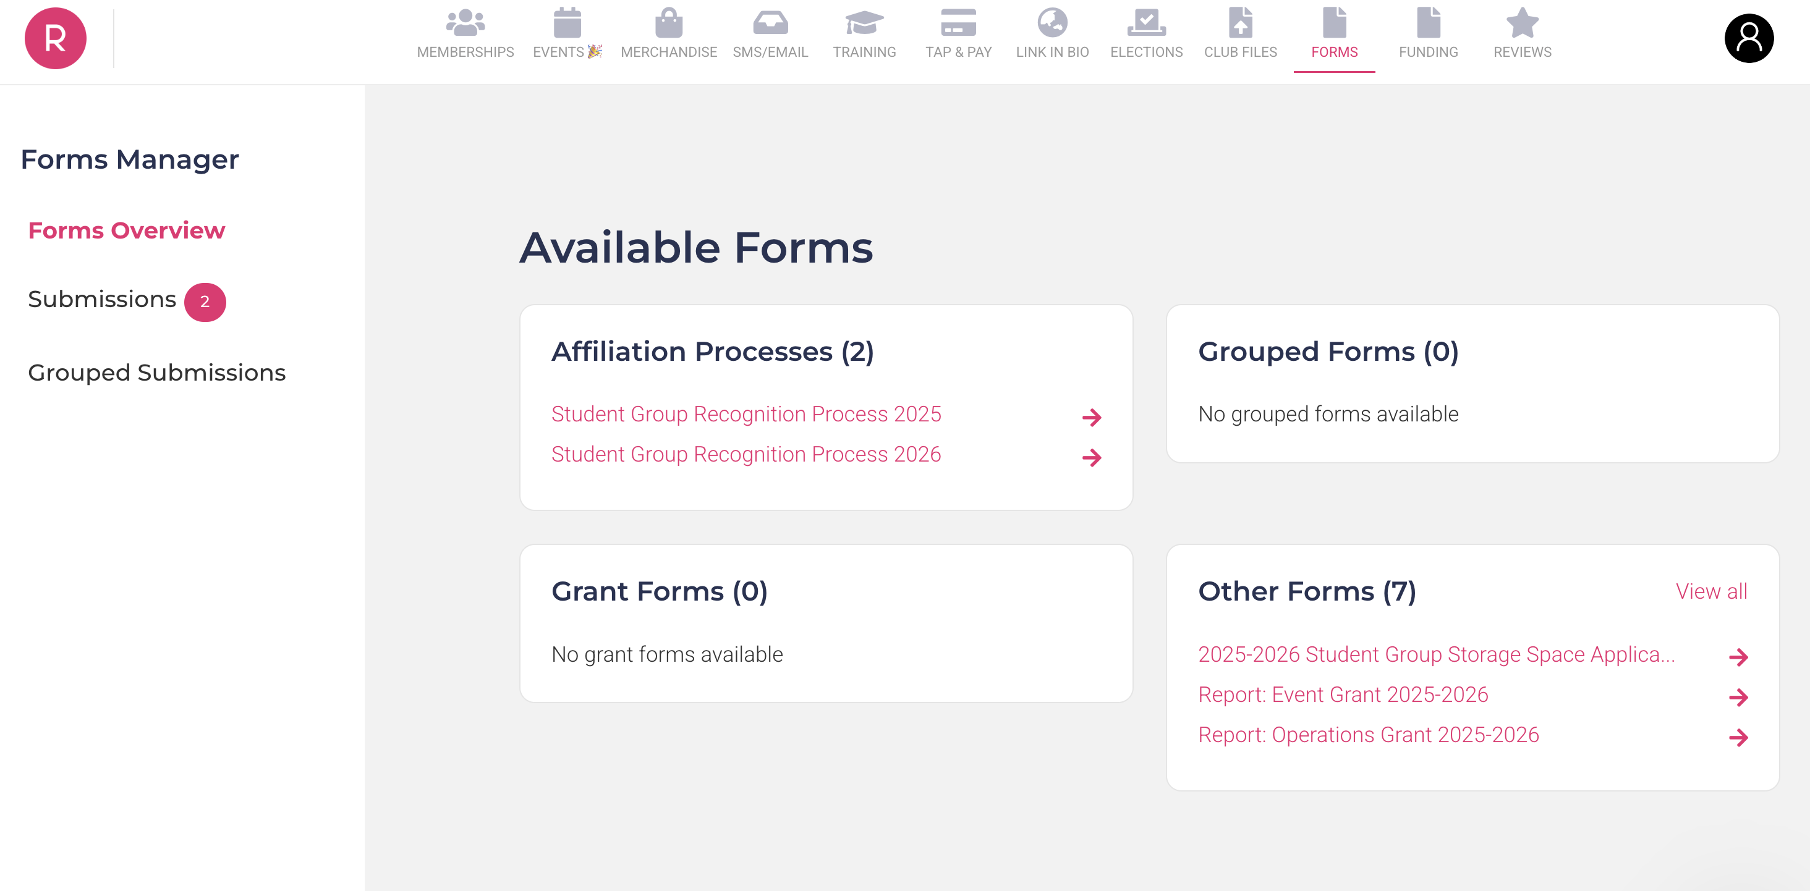Viewport: 1810px width, 891px height.
Task: Click arrow beside Recognition Process 2026
Action: (1091, 458)
